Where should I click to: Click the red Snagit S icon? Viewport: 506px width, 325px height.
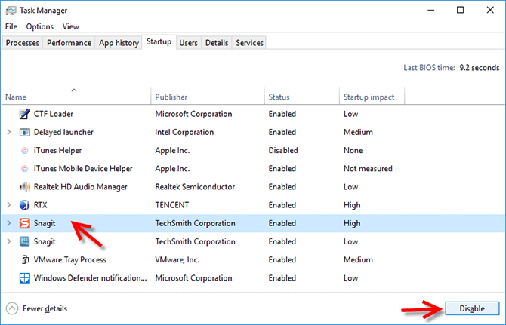tap(24, 223)
